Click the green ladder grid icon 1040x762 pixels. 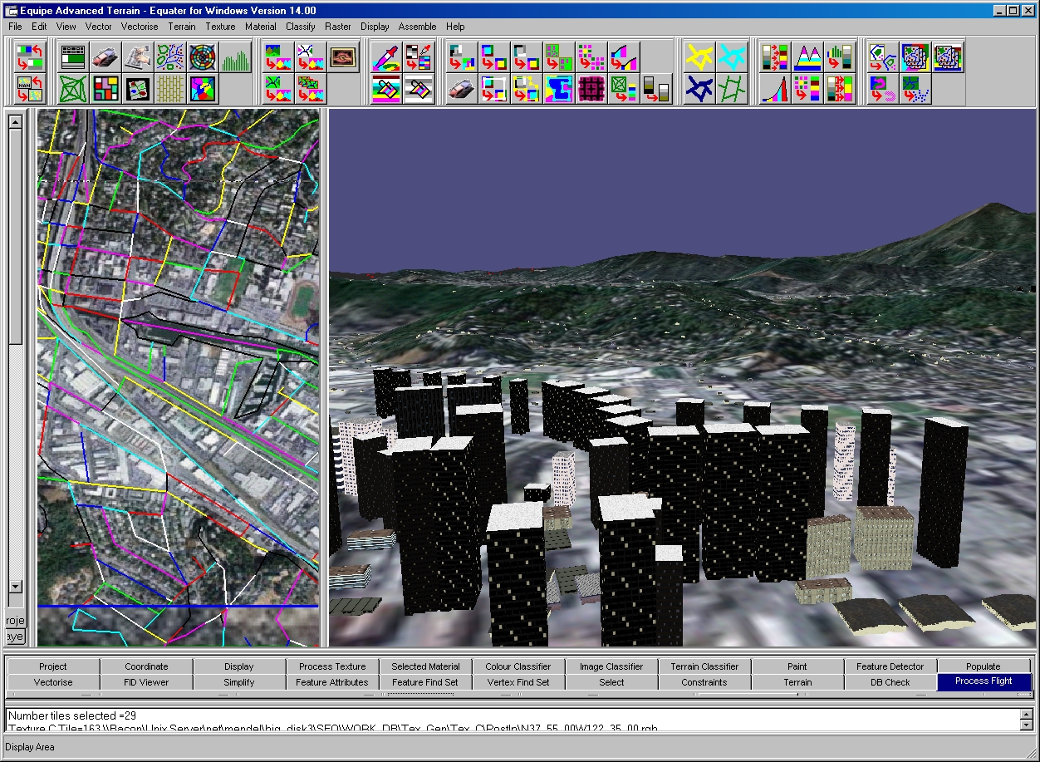click(732, 88)
